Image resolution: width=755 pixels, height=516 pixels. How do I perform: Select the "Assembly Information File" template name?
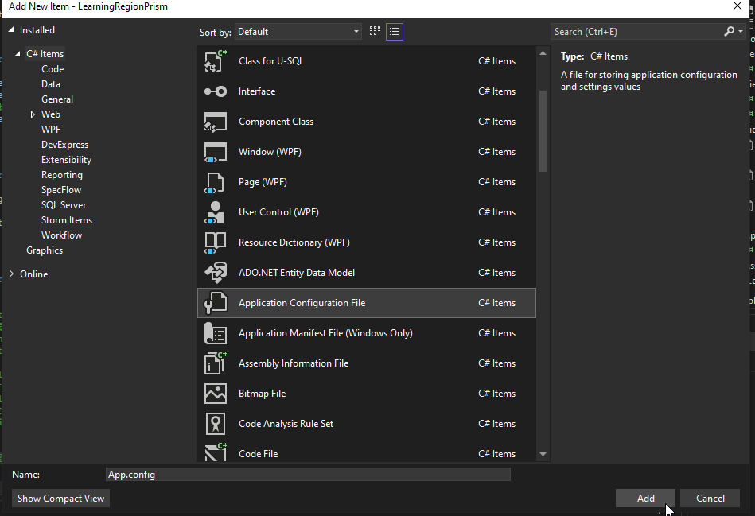tap(294, 363)
